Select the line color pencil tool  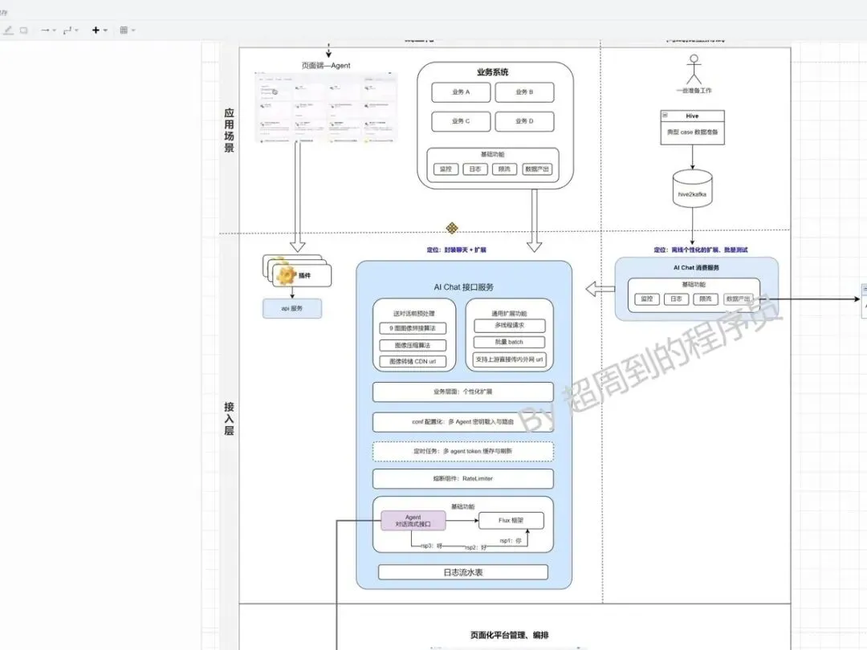click(x=8, y=30)
